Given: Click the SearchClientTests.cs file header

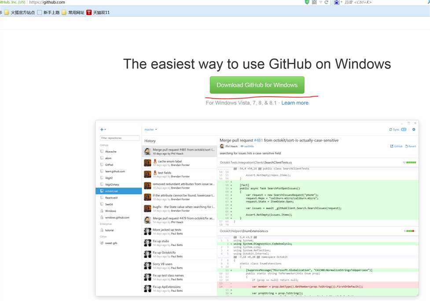Looking at the screenshot, I should click(318, 163).
